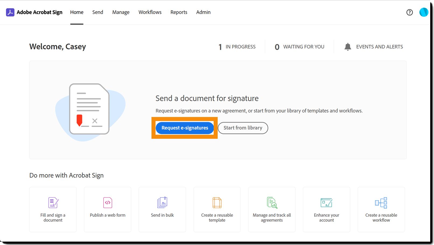
Task: Choose Create a reusable template icon
Action: click(217, 203)
